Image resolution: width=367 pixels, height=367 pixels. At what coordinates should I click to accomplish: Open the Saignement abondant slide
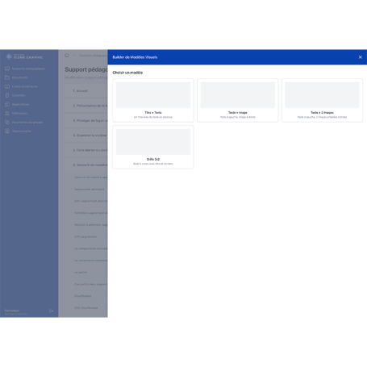point(89,190)
